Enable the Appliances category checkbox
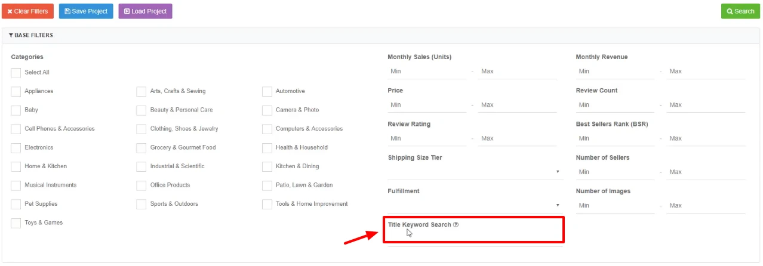 pyautogui.click(x=16, y=91)
